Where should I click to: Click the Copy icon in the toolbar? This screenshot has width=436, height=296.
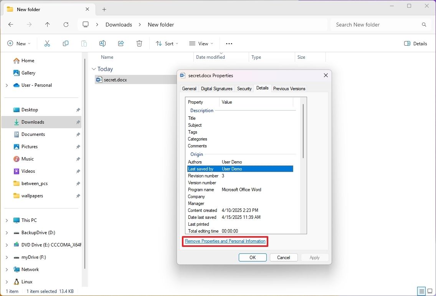[x=65, y=43]
